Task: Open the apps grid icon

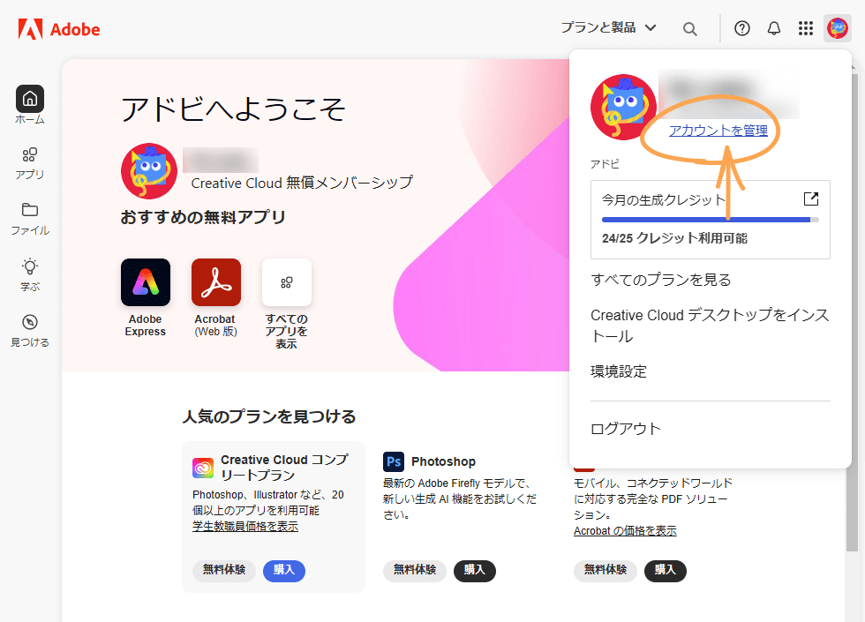Action: pos(805,28)
